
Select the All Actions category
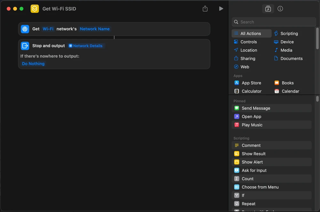(x=251, y=34)
